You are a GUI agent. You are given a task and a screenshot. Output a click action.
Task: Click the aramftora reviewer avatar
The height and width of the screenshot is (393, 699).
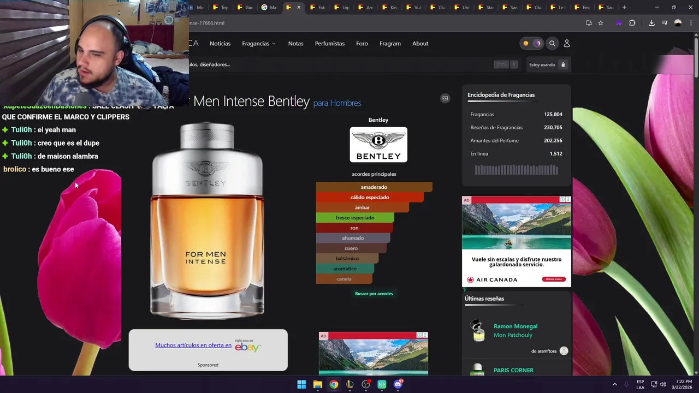(x=564, y=351)
